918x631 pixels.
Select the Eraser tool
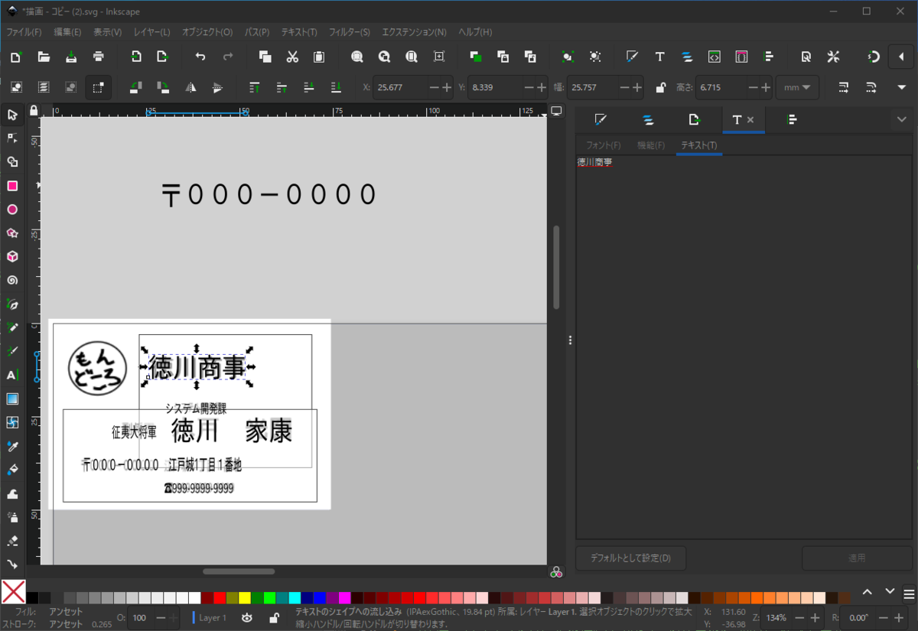(12, 541)
